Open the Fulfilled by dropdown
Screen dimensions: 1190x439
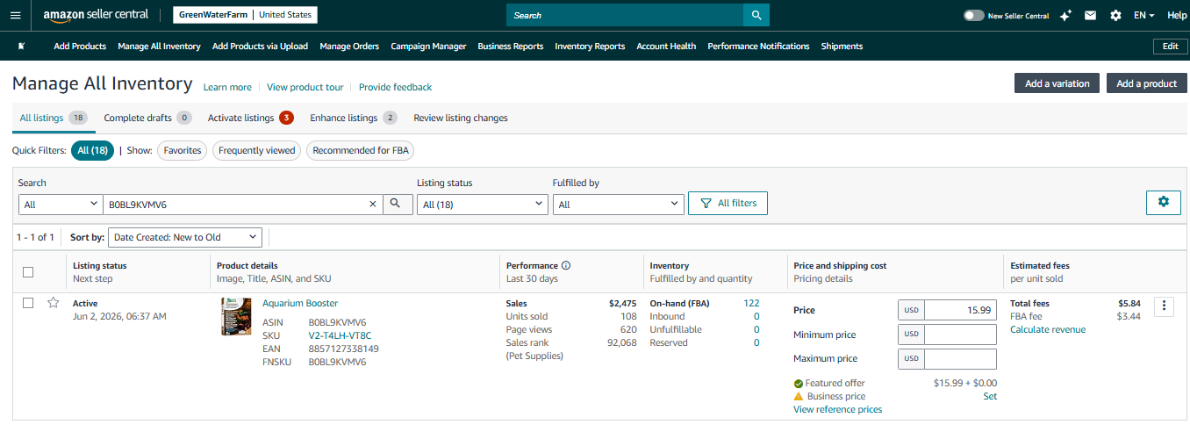pyautogui.click(x=618, y=204)
